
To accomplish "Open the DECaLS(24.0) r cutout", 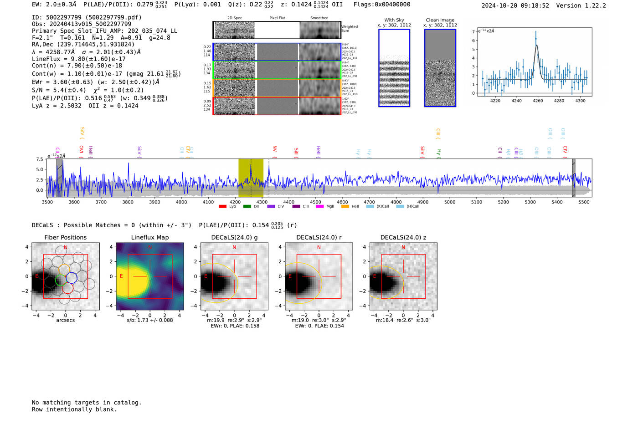I will pyautogui.click(x=319, y=276).
